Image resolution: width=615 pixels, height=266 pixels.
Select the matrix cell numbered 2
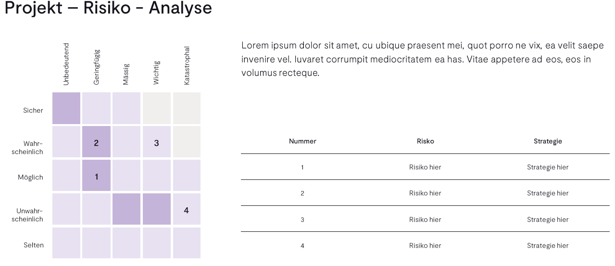pos(96,142)
